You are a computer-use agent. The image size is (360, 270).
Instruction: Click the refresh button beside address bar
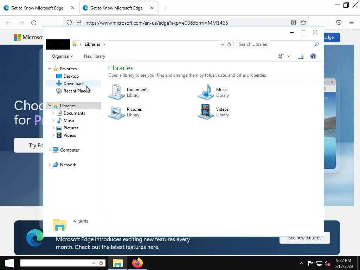tap(229, 44)
